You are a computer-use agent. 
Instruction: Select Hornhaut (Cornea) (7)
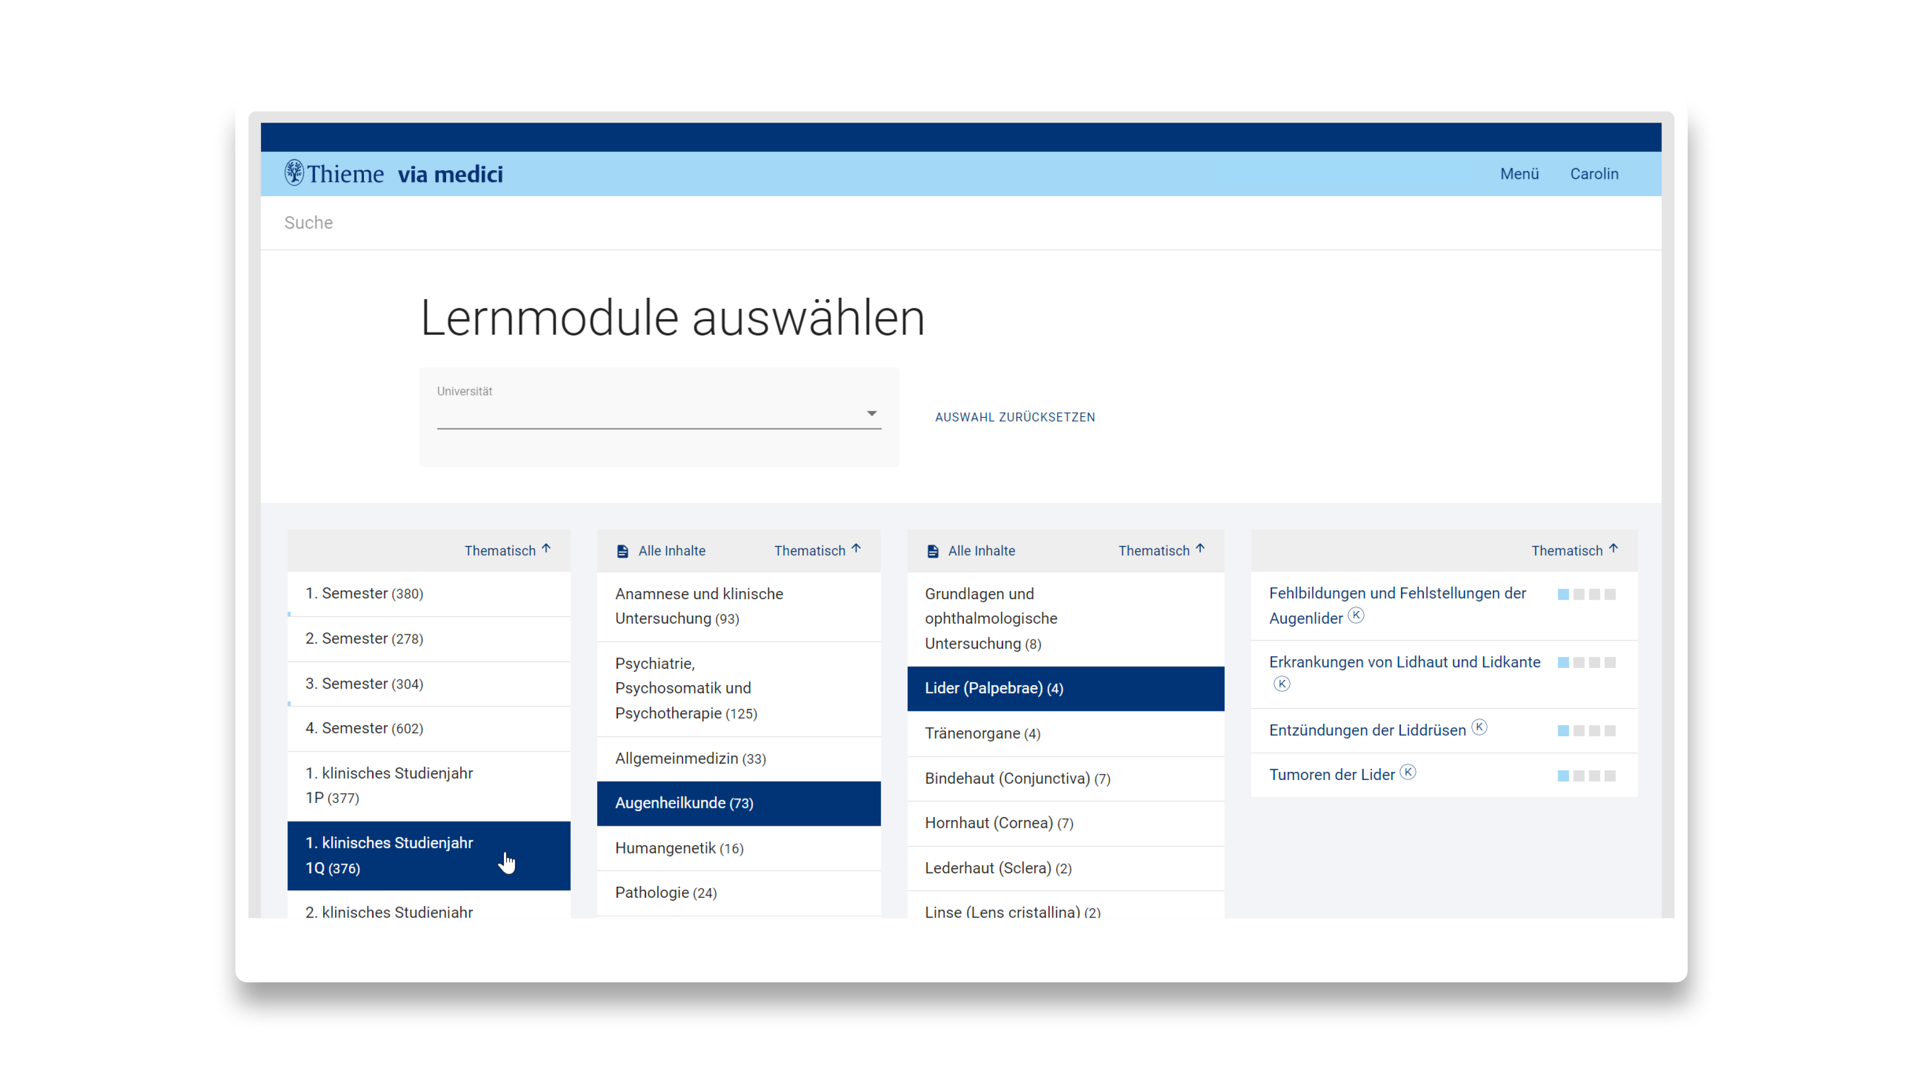[x=1065, y=824]
